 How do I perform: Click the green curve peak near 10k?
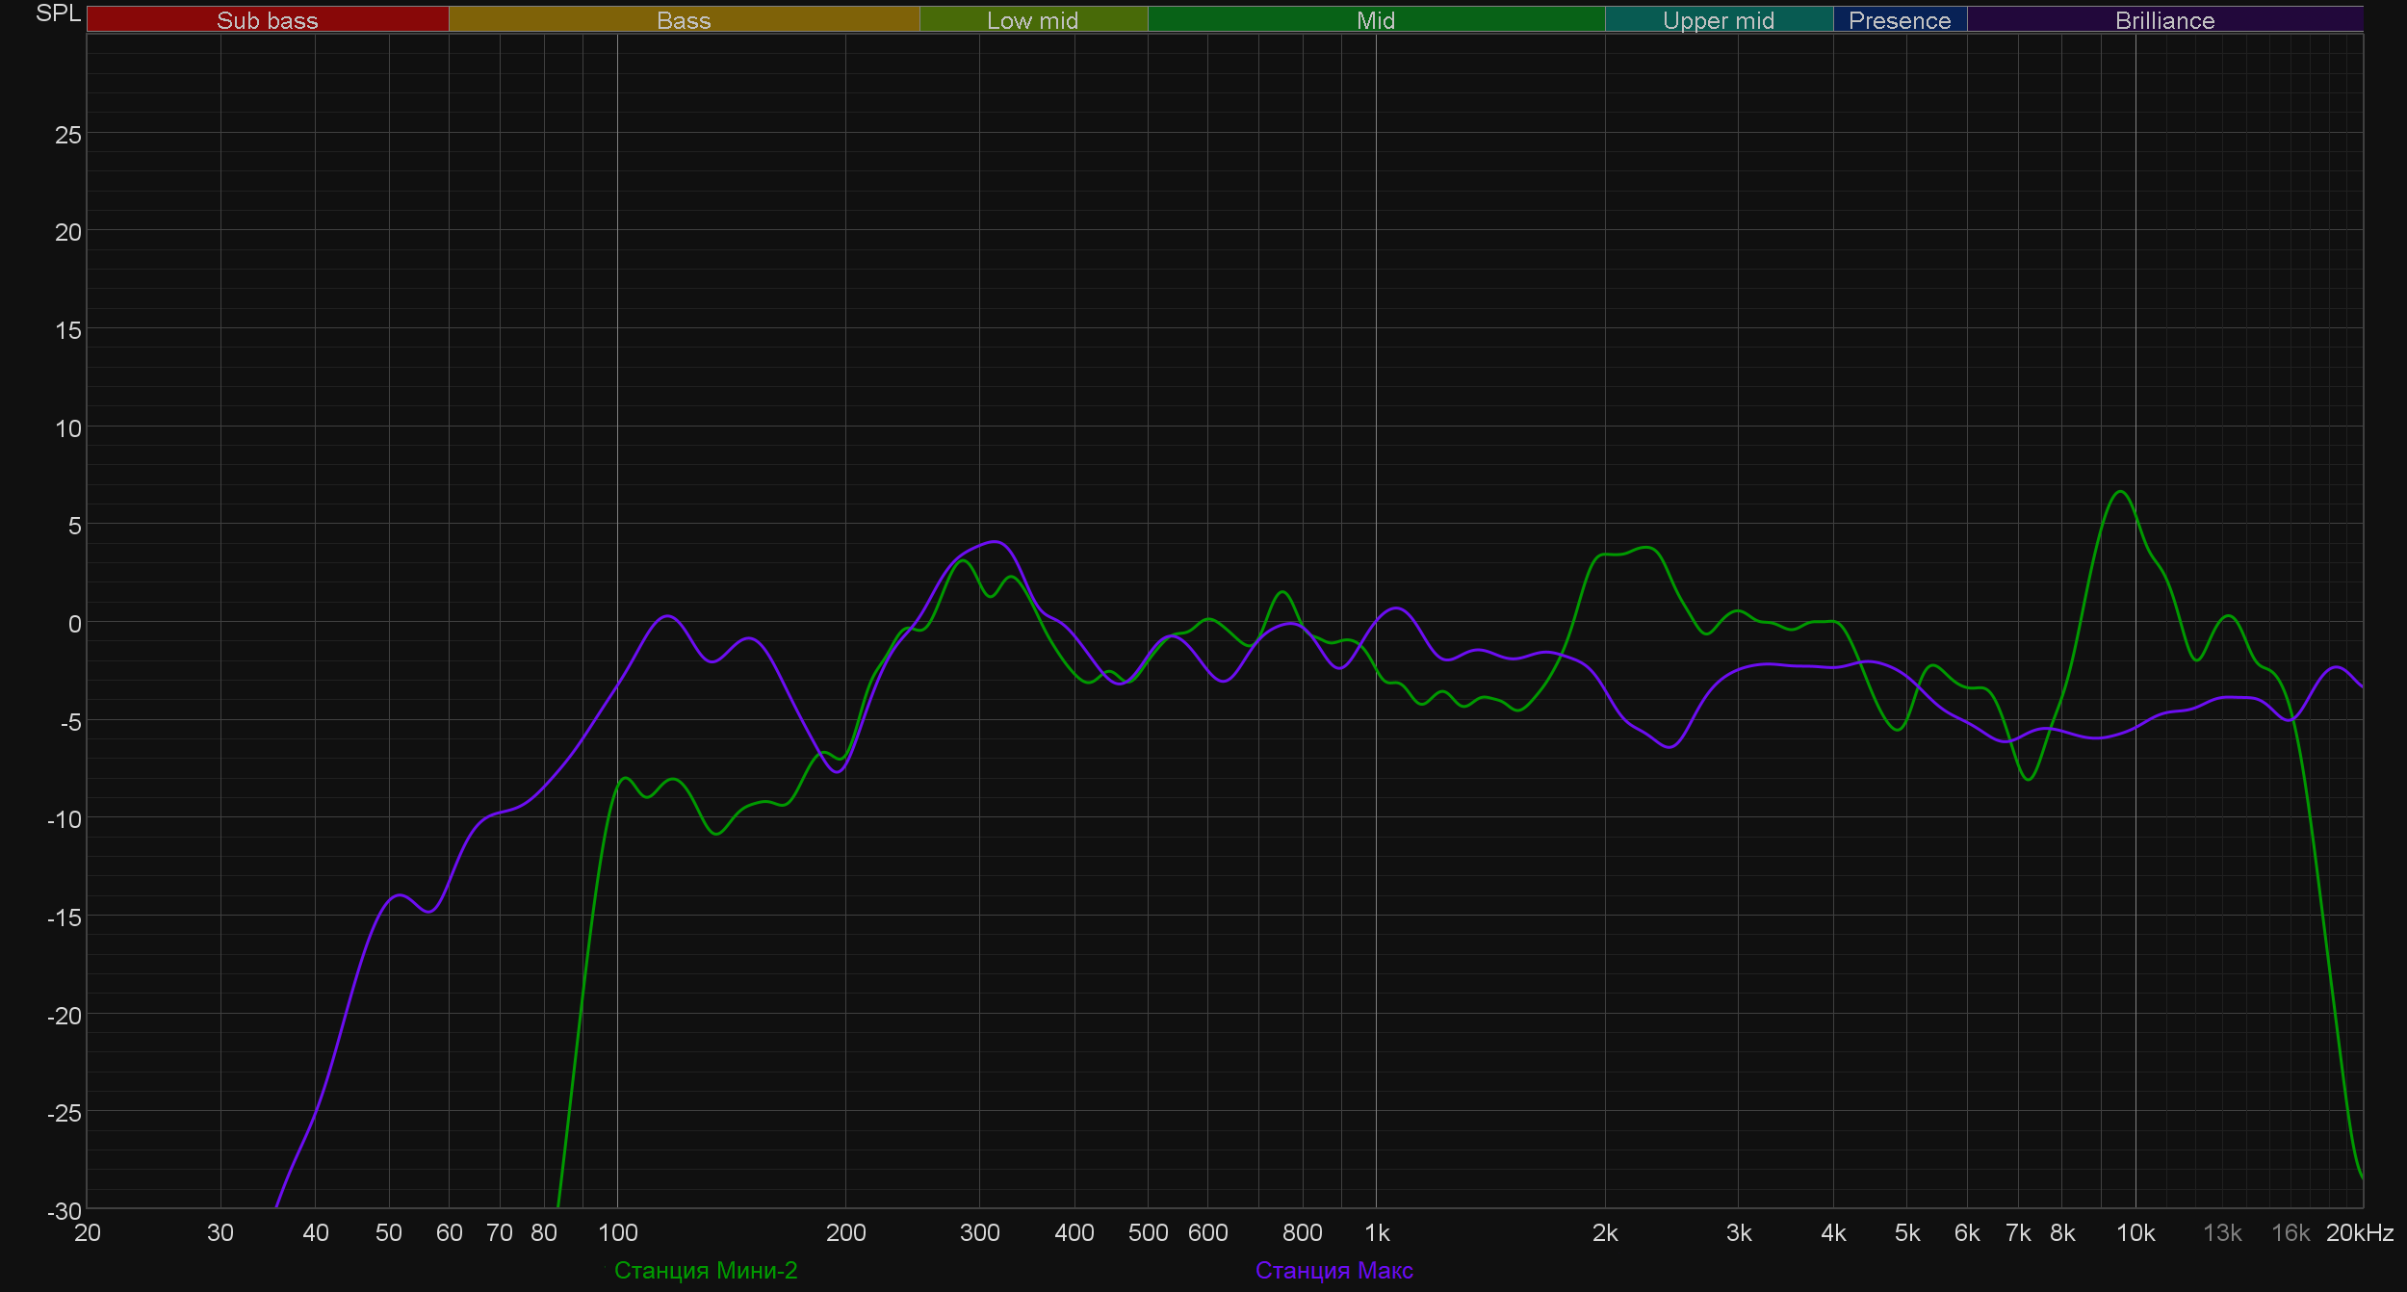(x=2120, y=492)
